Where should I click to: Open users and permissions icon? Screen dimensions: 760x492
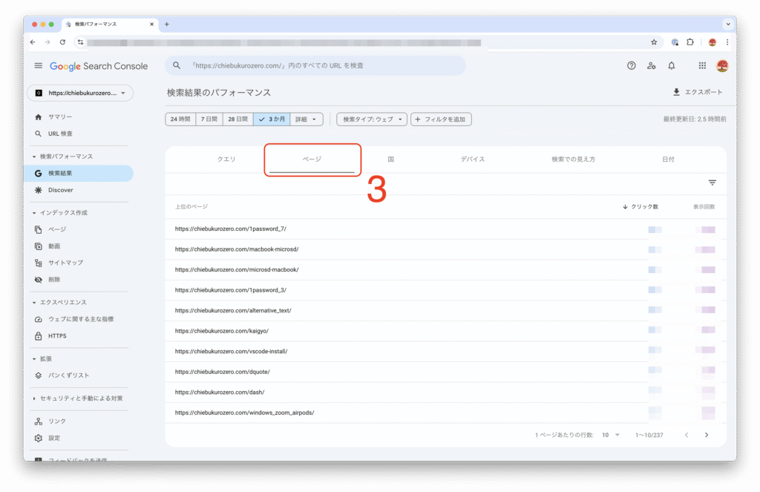point(652,65)
